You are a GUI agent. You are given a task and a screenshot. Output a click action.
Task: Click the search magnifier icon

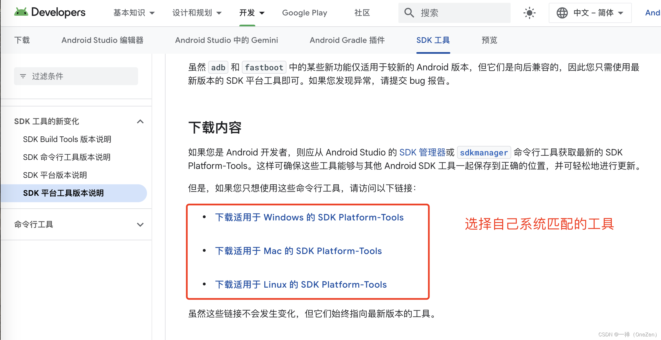[409, 13]
